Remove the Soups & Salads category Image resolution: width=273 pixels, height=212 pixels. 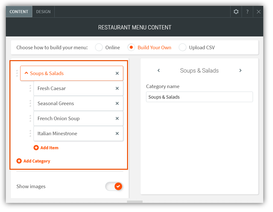coord(117,73)
